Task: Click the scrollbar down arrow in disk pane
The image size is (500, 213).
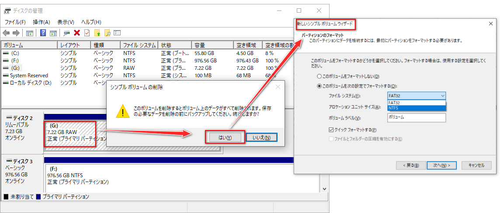Action: click(324, 189)
